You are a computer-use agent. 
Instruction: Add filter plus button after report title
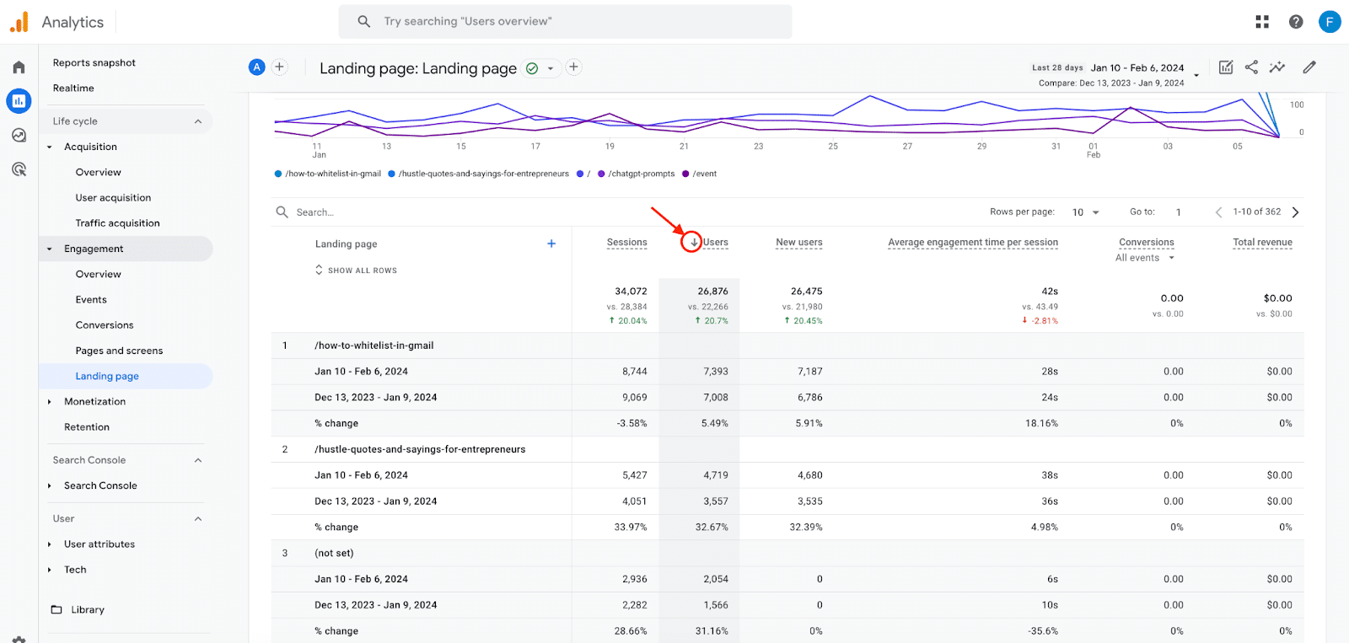pyautogui.click(x=573, y=67)
